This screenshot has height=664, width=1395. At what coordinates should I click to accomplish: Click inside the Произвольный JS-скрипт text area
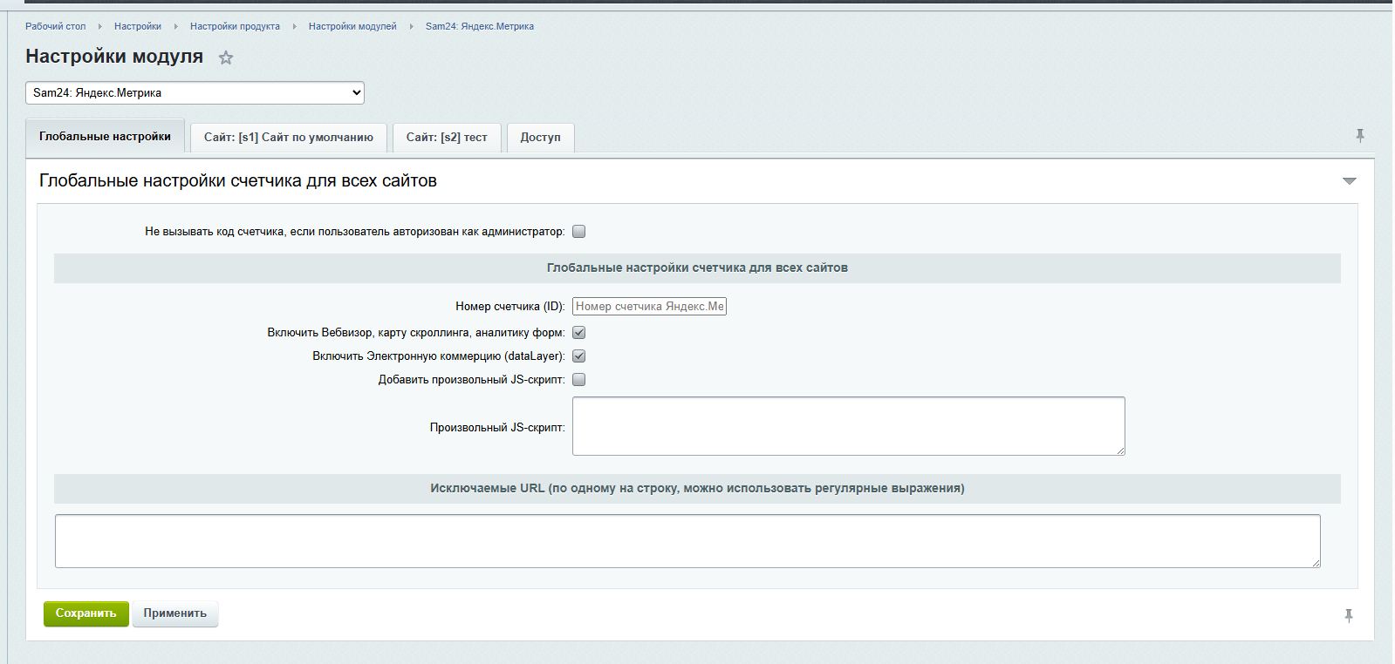(848, 426)
